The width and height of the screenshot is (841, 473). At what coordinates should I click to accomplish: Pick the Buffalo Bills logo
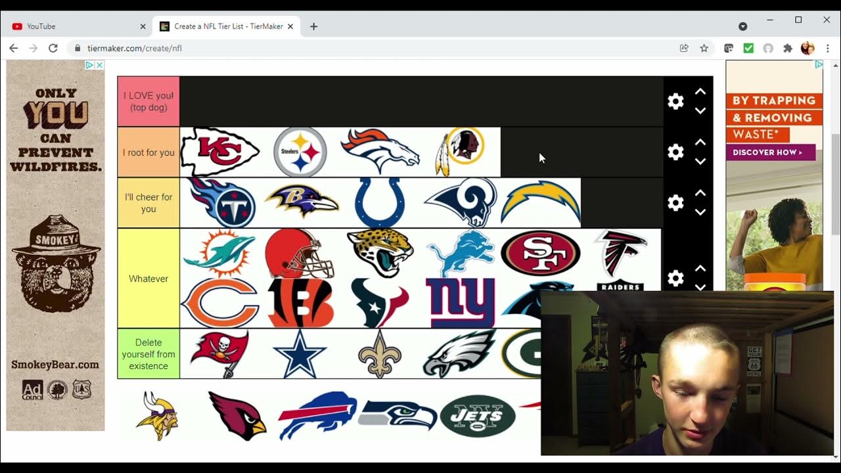(317, 416)
